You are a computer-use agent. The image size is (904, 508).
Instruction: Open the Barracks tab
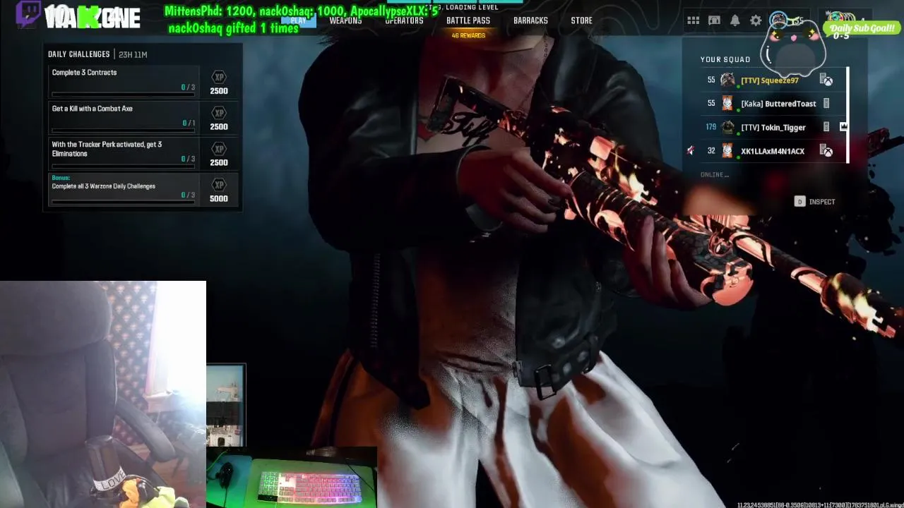tap(530, 20)
